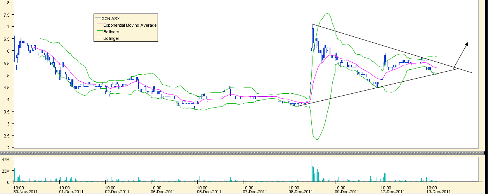Viewport: 488px width, 194px height.
Task: Click the 7.5 price axis label
Action: [7, 15]
